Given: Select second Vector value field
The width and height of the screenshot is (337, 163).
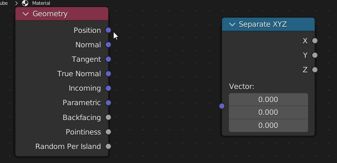Looking at the screenshot, I should coord(268,112).
